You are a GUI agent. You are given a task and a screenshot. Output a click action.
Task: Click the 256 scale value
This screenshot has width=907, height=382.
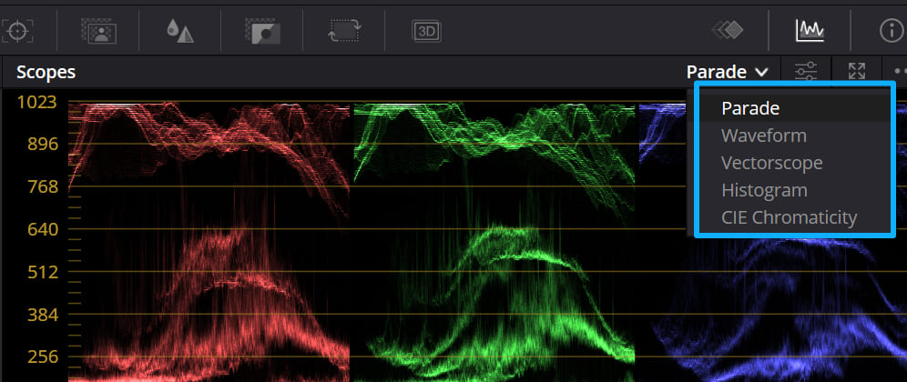(x=44, y=357)
